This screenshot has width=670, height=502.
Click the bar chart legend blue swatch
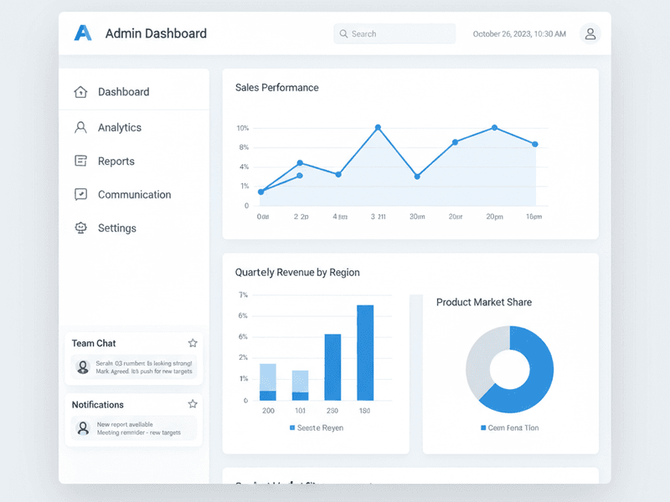tap(292, 428)
